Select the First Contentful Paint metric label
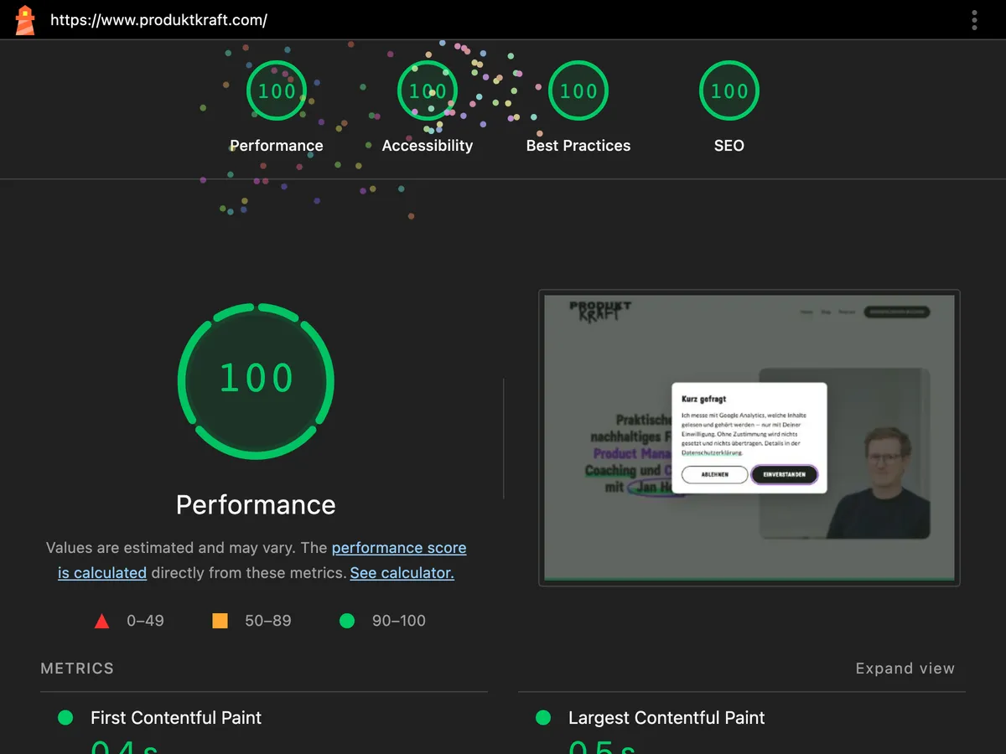The height and width of the screenshot is (754, 1006). pyautogui.click(x=176, y=718)
